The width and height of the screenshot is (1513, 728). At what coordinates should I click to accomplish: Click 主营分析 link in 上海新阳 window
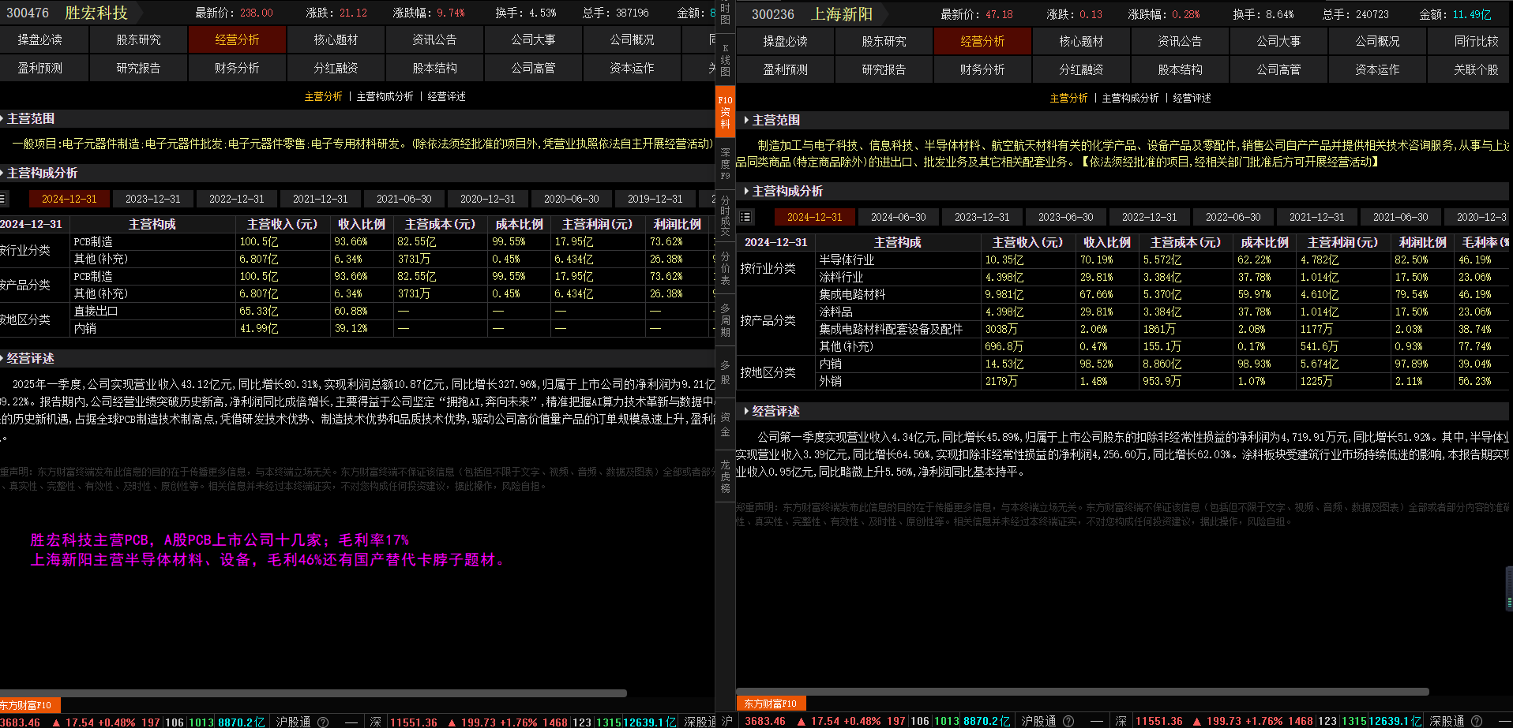1068,98
